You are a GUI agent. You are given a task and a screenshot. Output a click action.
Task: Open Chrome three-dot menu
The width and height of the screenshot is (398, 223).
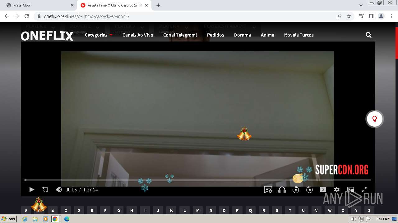391,16
